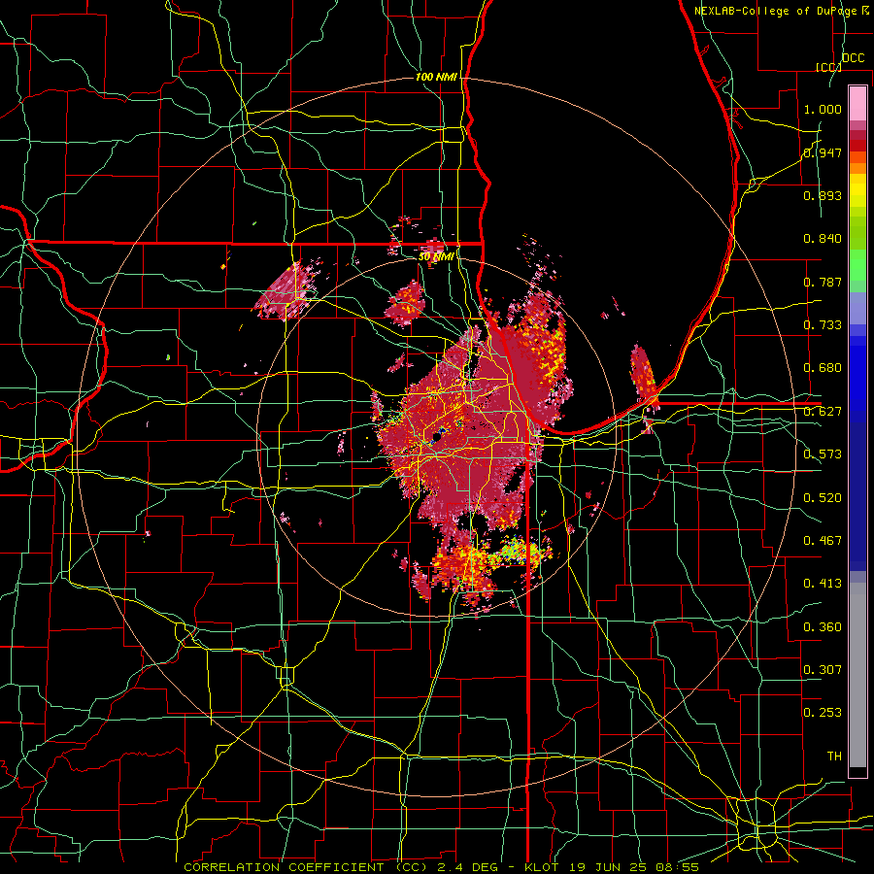Select the 0.467 legend value
The image size is (874, 874).
point(823,541)
